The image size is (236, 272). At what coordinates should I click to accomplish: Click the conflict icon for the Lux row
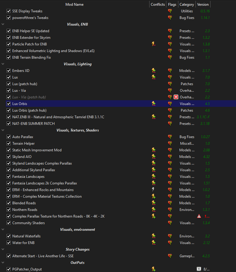click(x=153, y=77)
